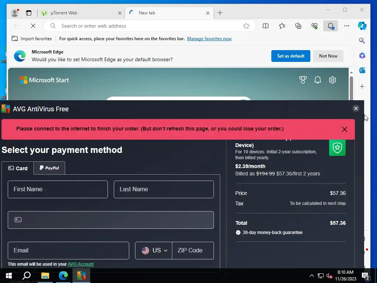
Task: Open Manage favorites now link
Action: click(x=209, y=38)
